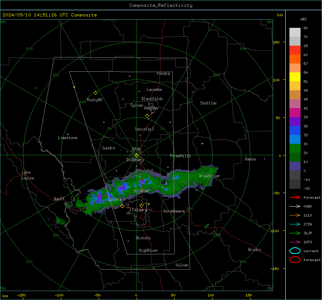Screen dimensions: 322x300
Task: Click the Limestone label
Action: 68,138
